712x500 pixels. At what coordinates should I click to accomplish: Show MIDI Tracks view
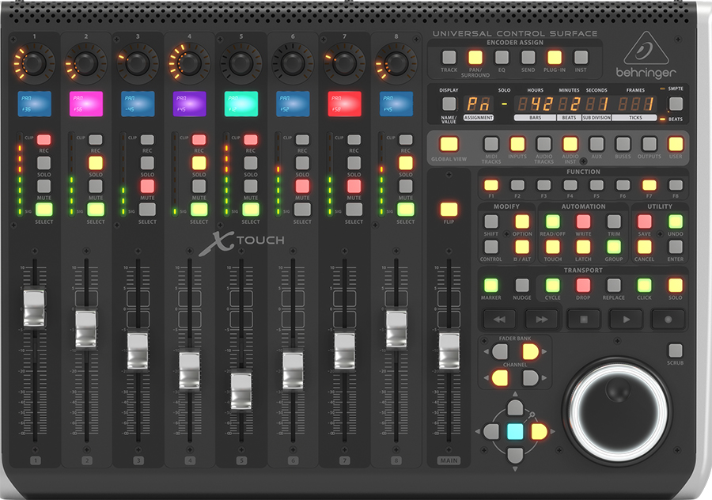pos(490,144)
